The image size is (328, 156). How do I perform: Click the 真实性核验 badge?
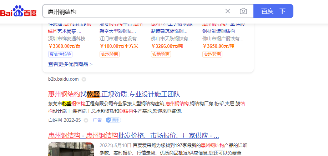(60, 54)
